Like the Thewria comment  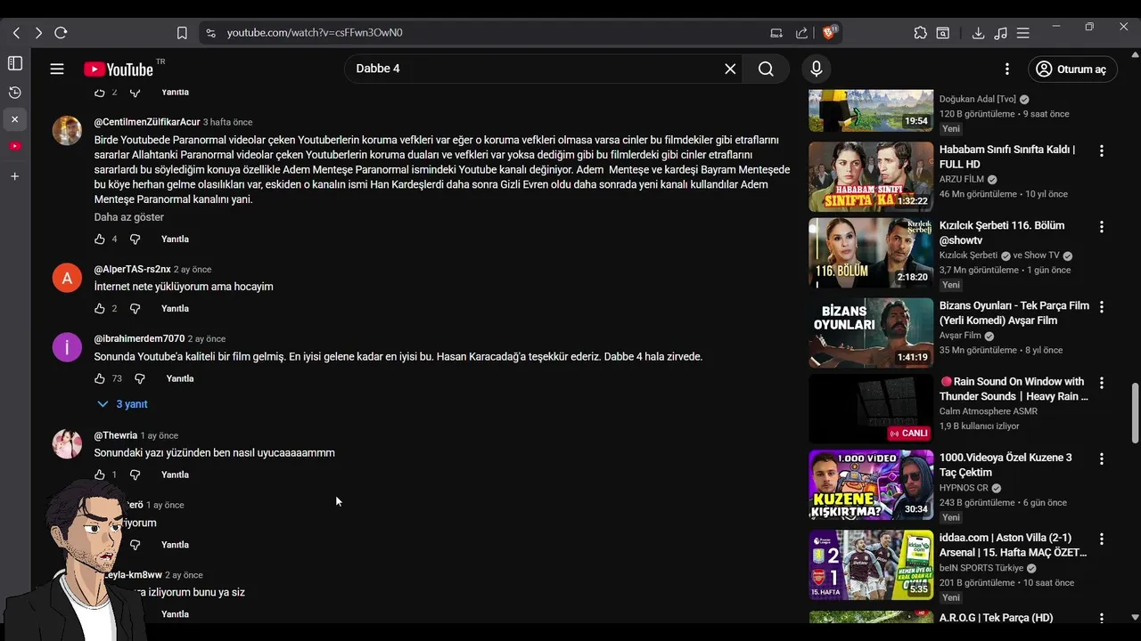pos(100,475)
